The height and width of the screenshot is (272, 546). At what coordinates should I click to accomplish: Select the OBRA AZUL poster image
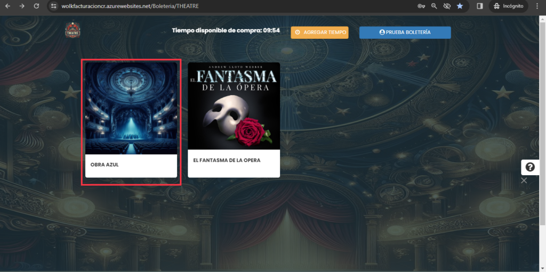131,108
